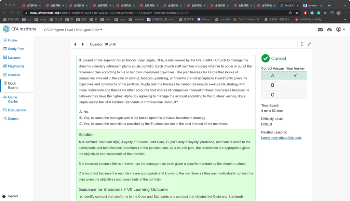Open the user account dropdown menu
350x201 pixels.
coord(341,30)
